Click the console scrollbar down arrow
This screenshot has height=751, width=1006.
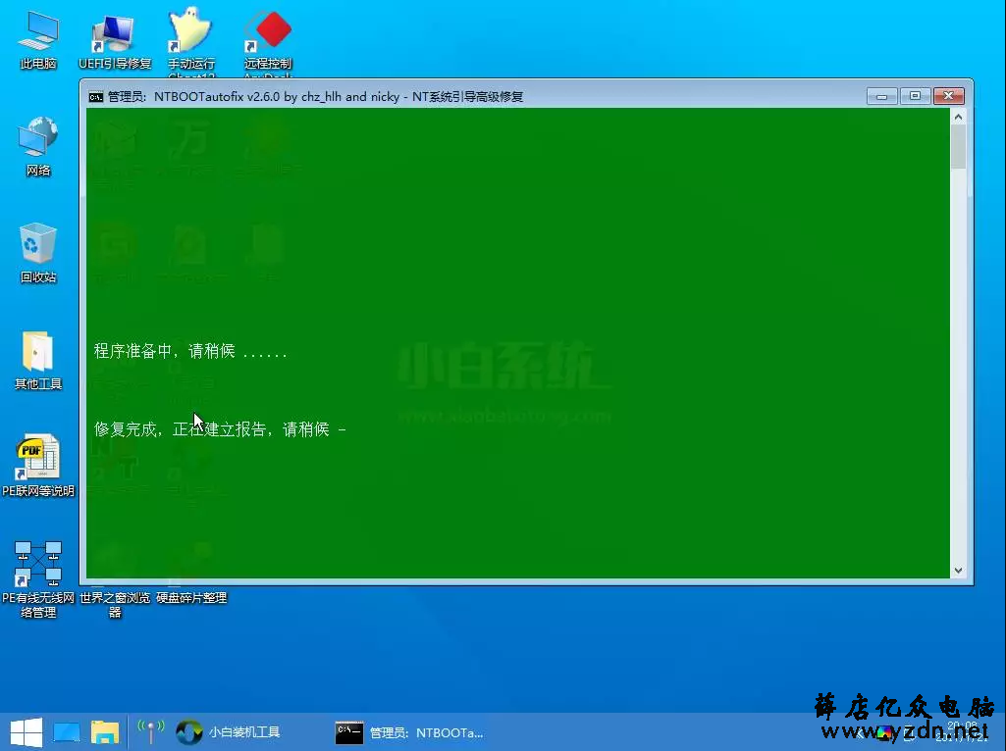(958, 570)
